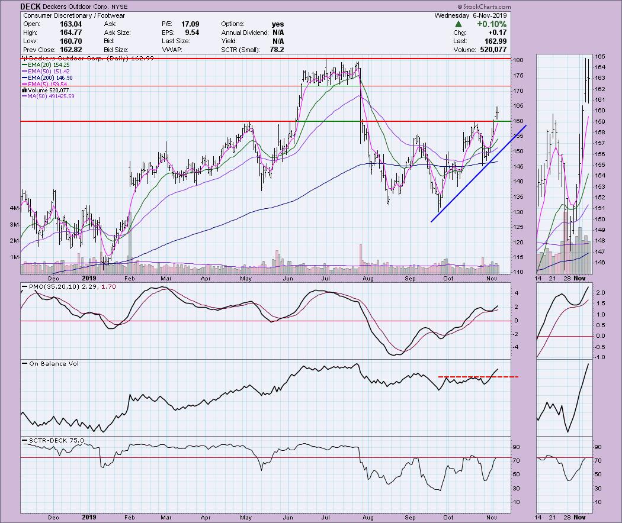Select the High value 164.77
The width and height of the screenshot is (622, 523).
coord(70,33)
